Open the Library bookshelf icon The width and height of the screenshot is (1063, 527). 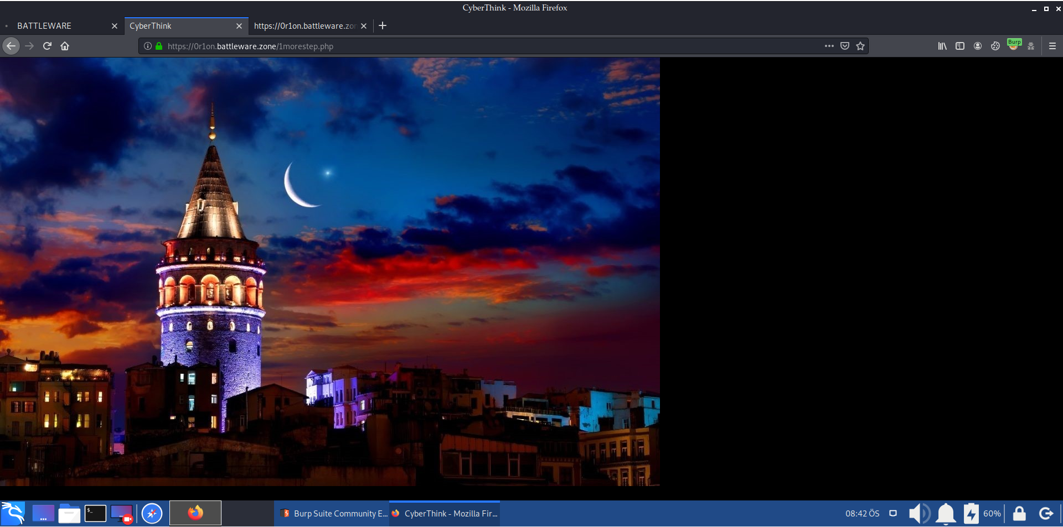tap(942, 46)
